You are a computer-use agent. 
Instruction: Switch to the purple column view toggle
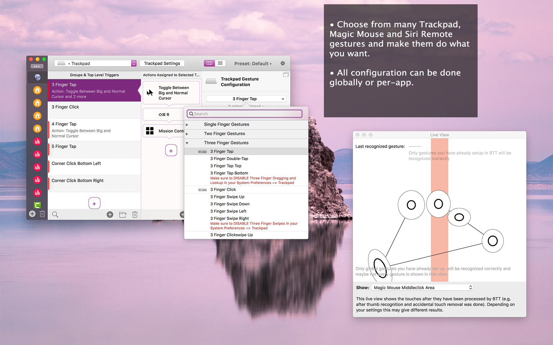(x=209, y=63)
